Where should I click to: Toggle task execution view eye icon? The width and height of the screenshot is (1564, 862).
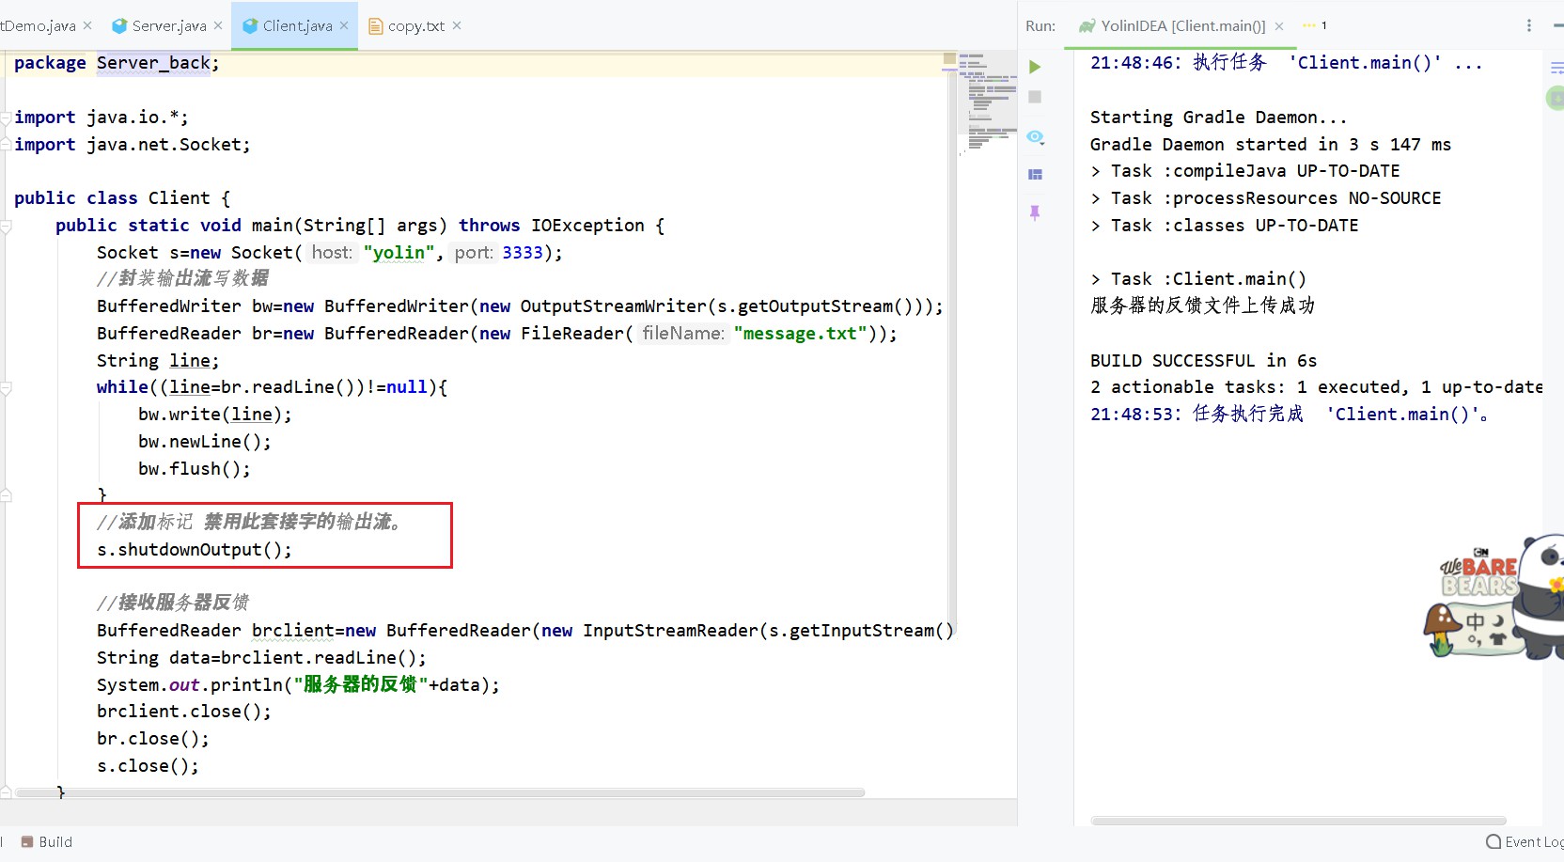(x=1035, y=137)
